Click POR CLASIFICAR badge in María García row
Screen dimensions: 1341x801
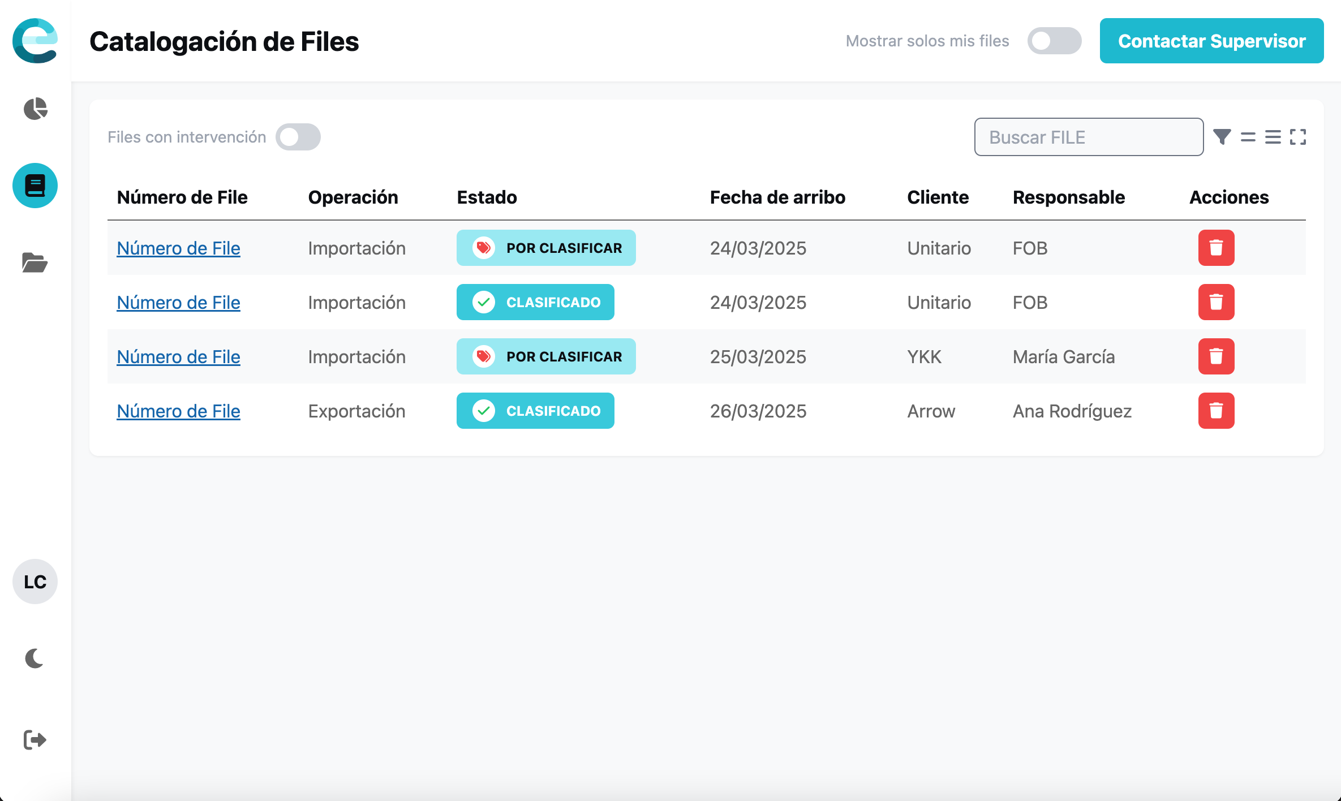click(x=546, y=356)
